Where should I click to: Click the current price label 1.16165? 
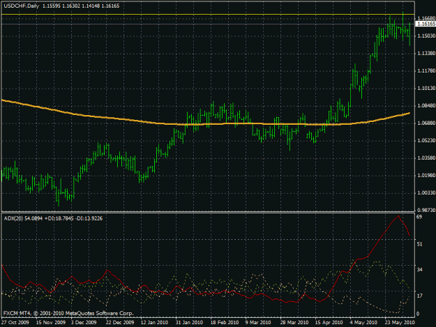coord(426,24)
